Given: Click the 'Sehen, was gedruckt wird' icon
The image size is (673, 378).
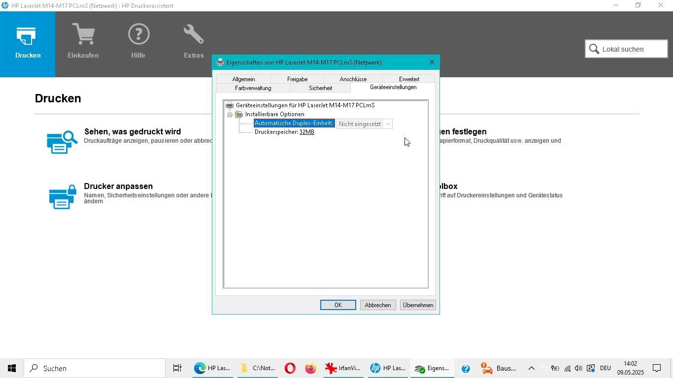Looking at the screenshot, I should tap(62, 142).
